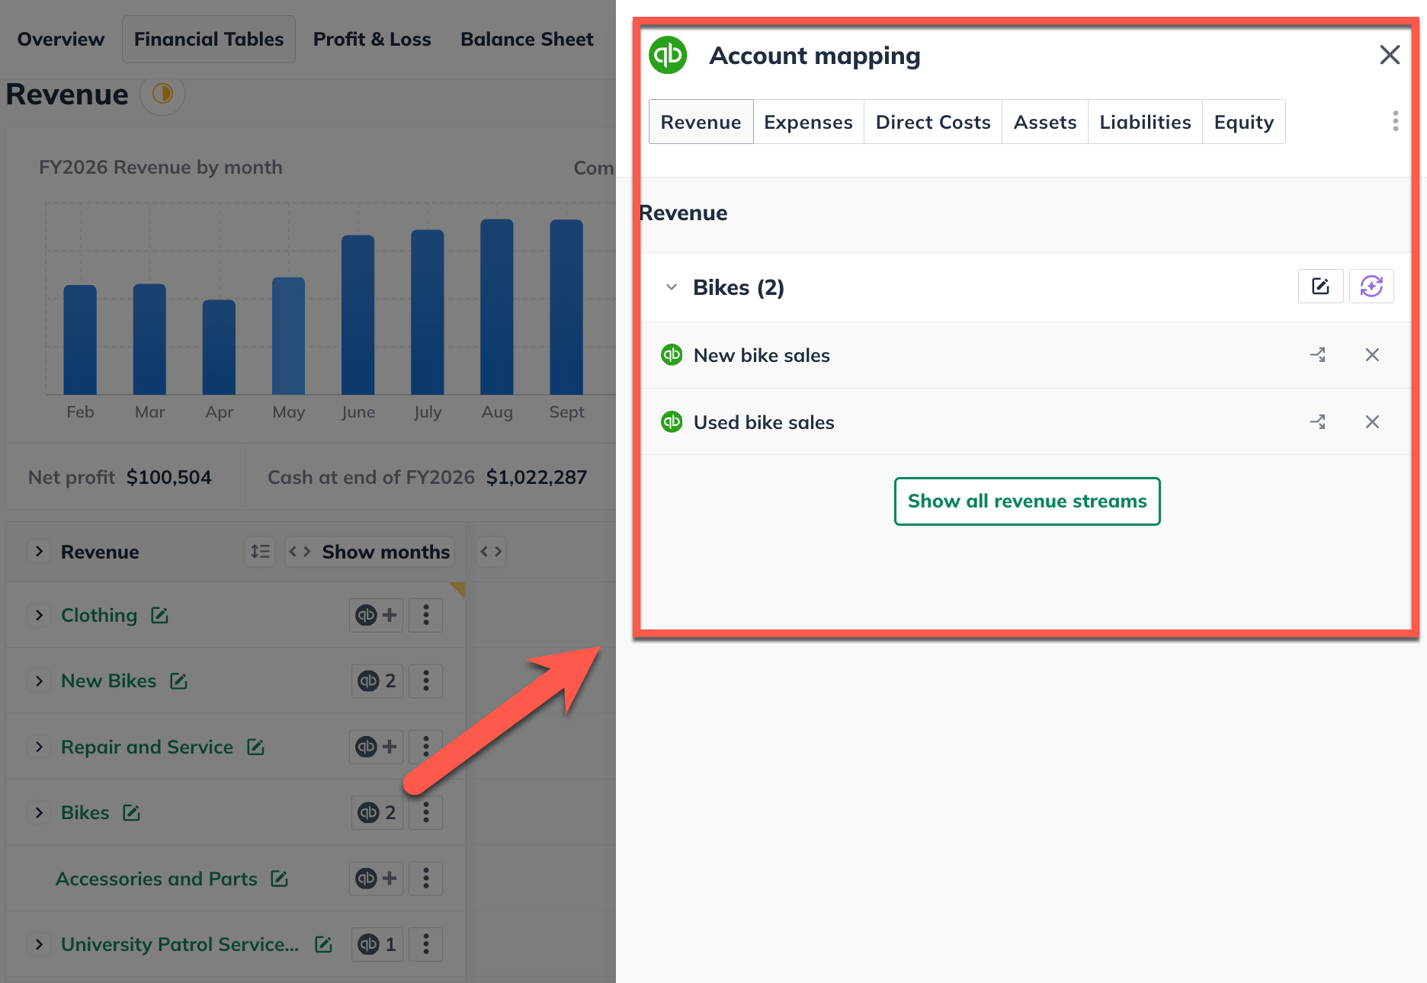The height and width of the screenshot is (983, 1427).
Task: Edit the Bikes stream in revenue table
Action: pyautogui.click(x=131, y=812)
